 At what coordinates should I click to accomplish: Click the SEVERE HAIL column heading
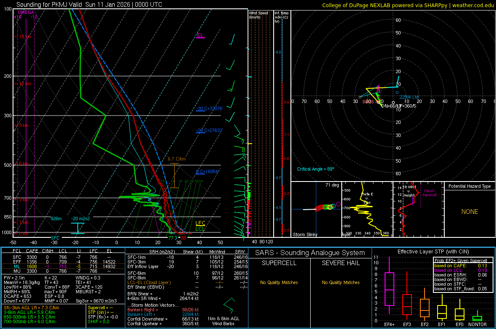coord(340,263)
